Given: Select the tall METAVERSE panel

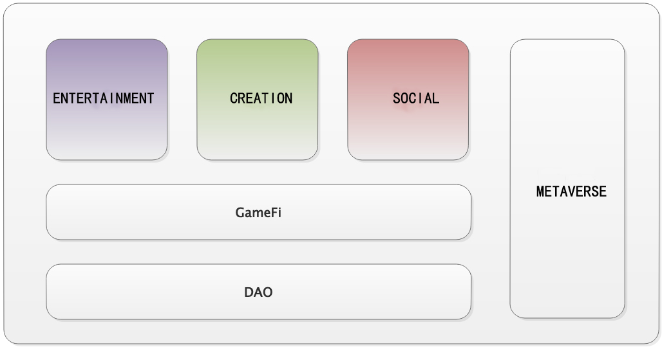Looking at the screenshot, I should 567,179.
